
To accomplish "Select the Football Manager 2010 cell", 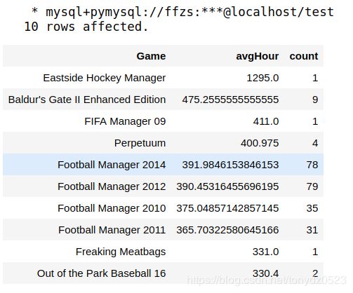I will tap(112, 208).
